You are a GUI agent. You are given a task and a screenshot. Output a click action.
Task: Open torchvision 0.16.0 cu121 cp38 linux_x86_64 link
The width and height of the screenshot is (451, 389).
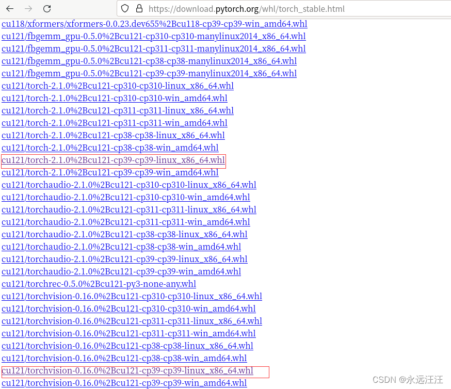tap(127, 345)
